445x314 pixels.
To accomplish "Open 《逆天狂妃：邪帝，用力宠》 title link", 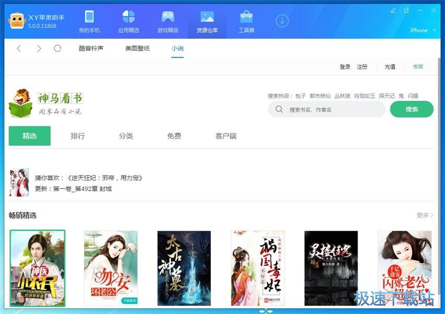I will (105, 178).
